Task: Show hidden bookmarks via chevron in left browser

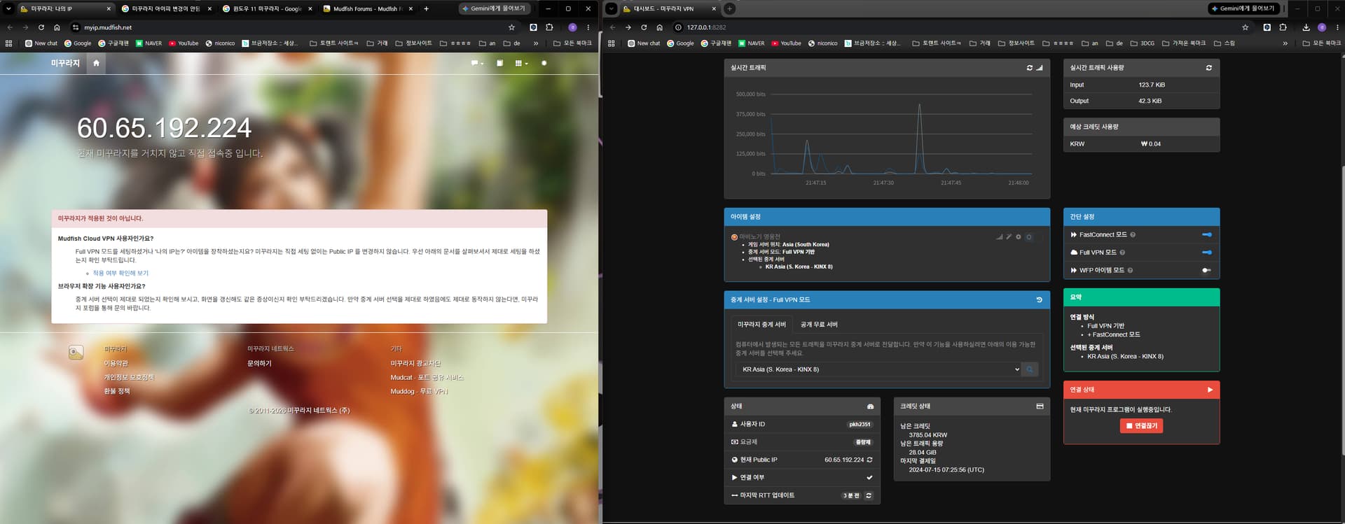Action: click(536, 43)
